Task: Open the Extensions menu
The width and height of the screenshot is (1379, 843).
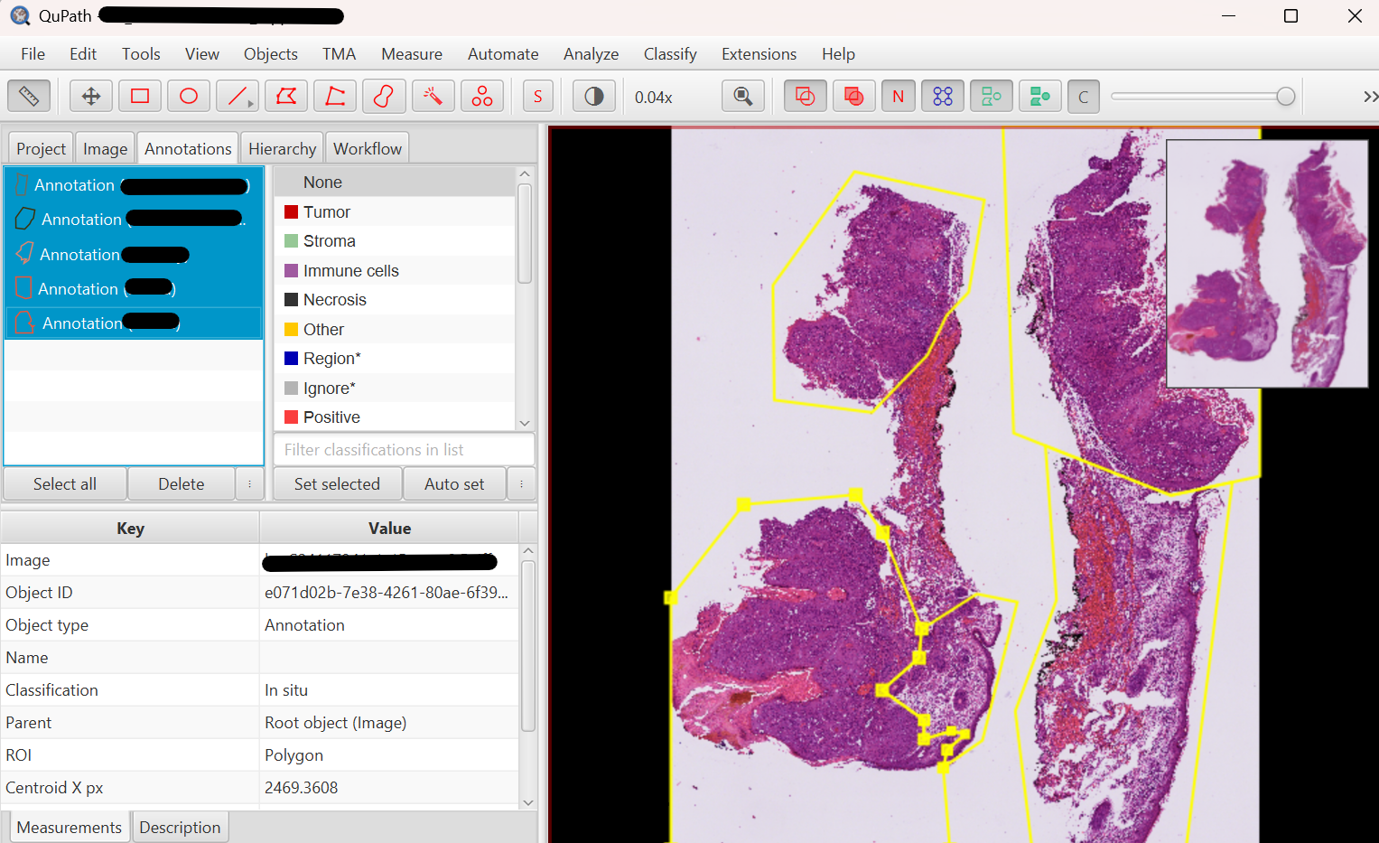Action: (759, 54)
